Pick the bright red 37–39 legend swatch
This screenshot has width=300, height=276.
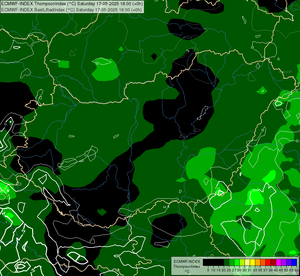click(268, 262)
